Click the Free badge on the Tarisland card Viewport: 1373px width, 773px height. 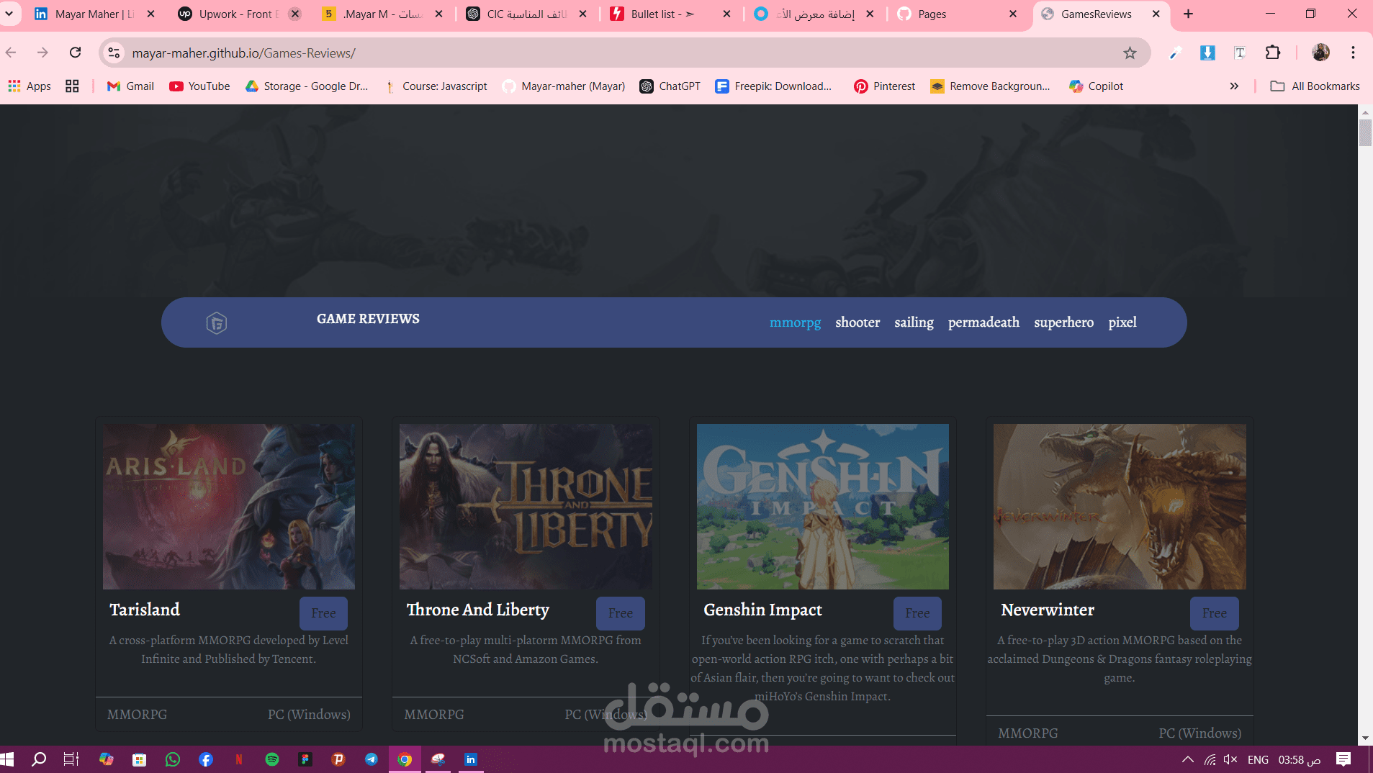click(x=323, y=613)
